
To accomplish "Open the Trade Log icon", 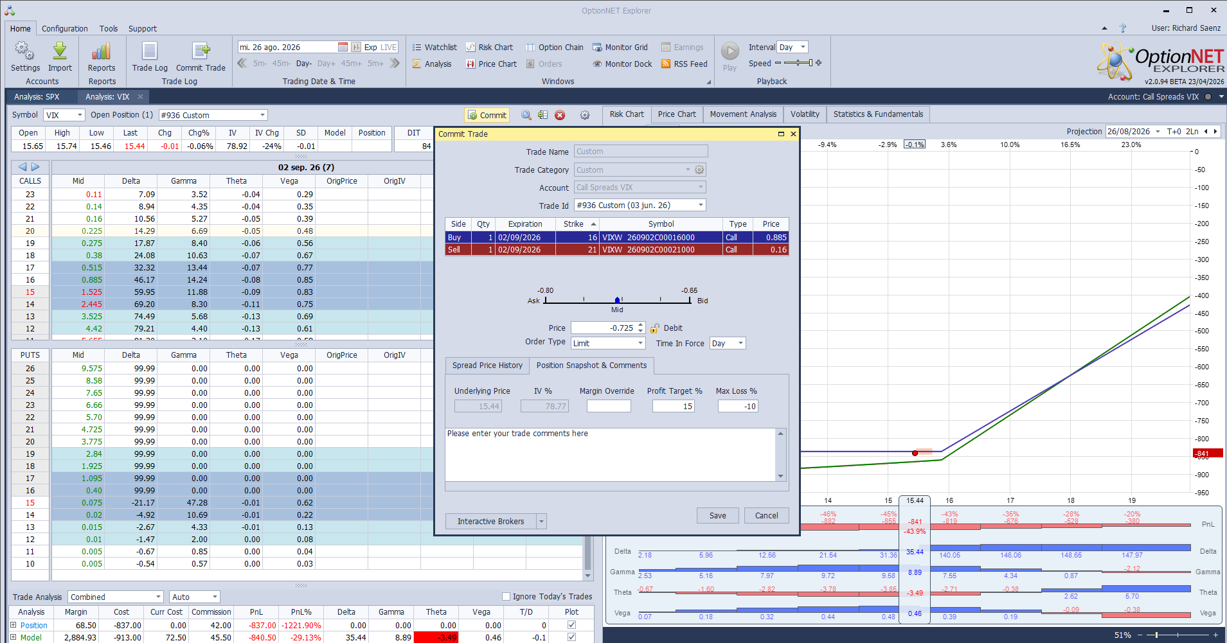I will click(150, 51).
